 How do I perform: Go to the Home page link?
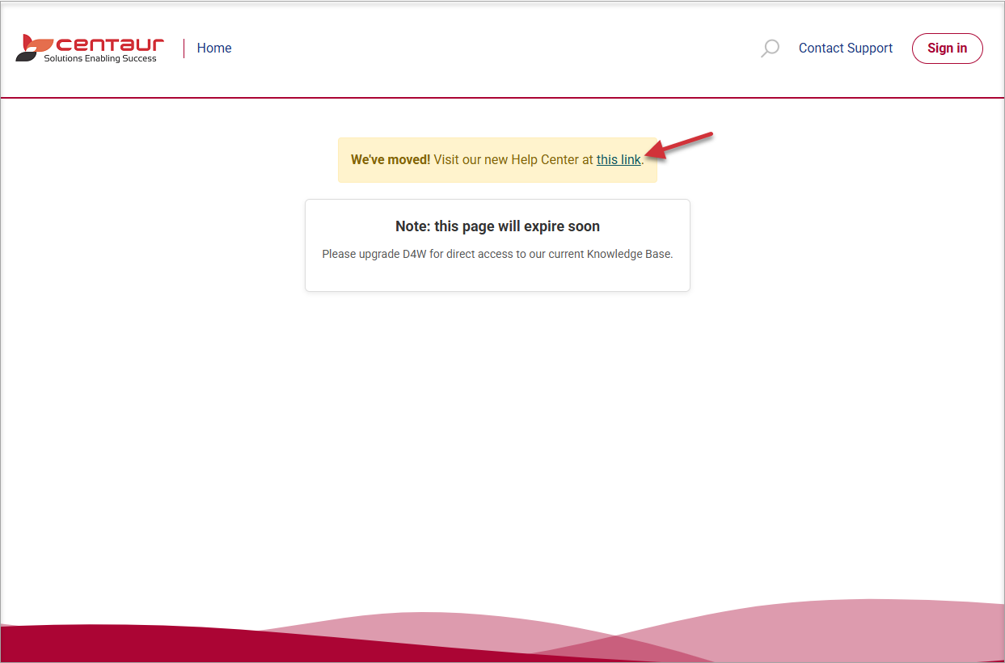click(214, 49)
